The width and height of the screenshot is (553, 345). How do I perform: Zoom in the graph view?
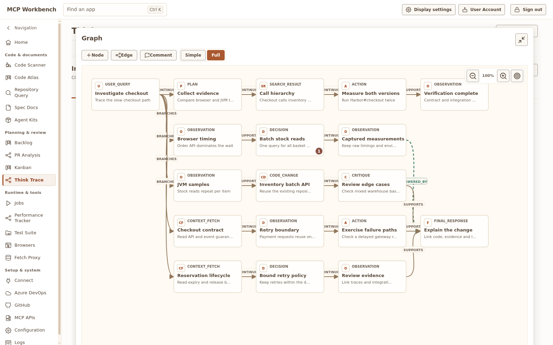[503, 76]
